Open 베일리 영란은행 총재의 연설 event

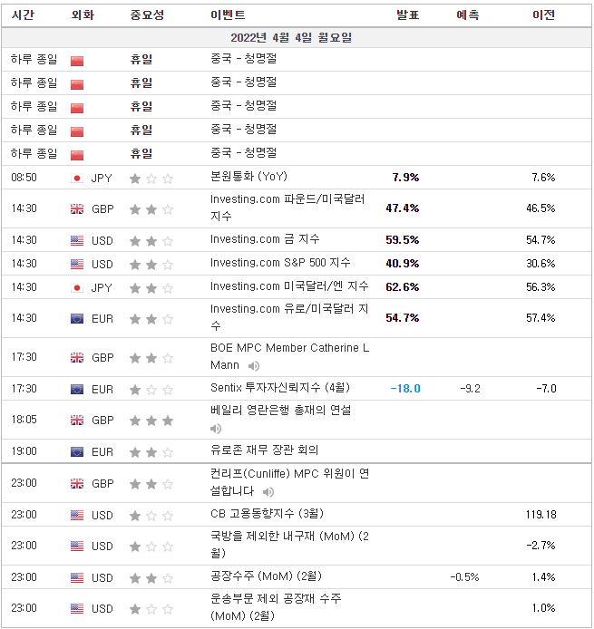coord(281,411)
